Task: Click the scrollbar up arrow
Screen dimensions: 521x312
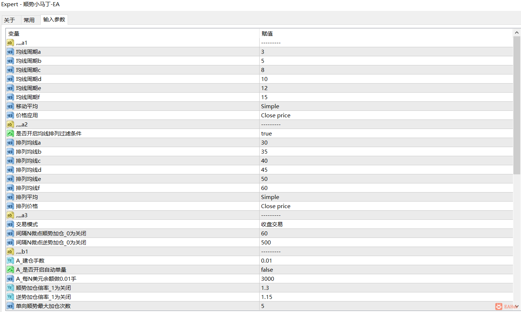Action: pos(517,33)
